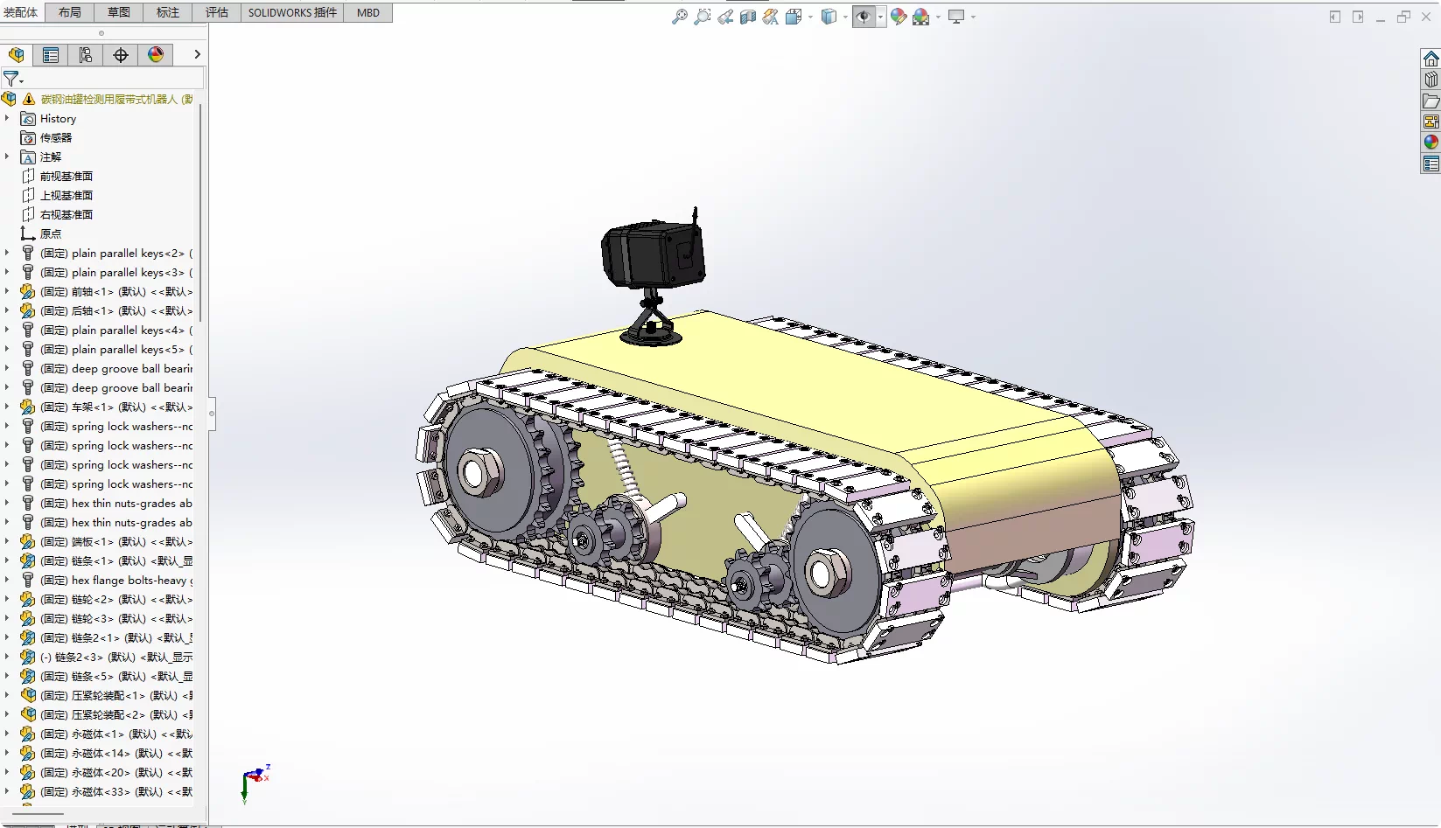Toggle the Section View tool

[748, 17]
